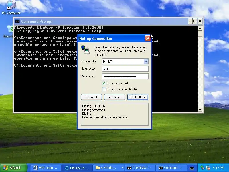
Task: Click Work Offline button
Action: (138, 97)
